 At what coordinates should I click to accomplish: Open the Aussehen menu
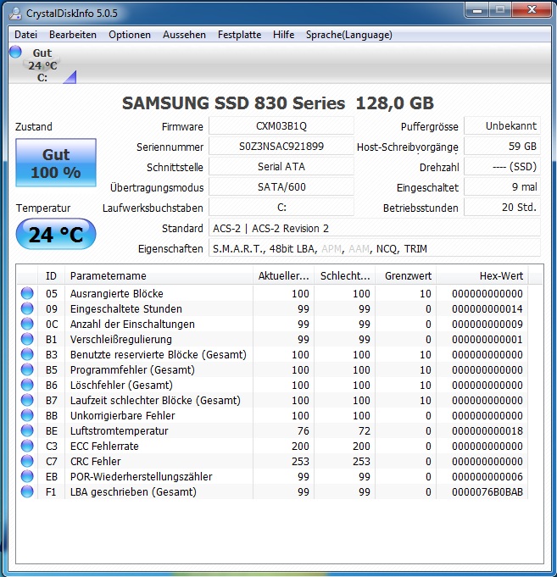point(184,35)
